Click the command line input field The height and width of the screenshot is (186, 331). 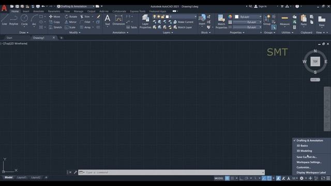(171, 172)
